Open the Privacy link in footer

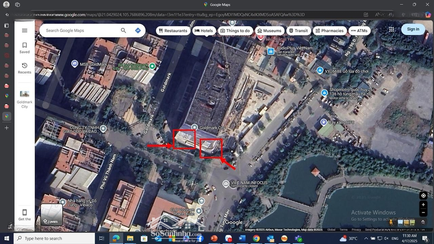(356, 230)
